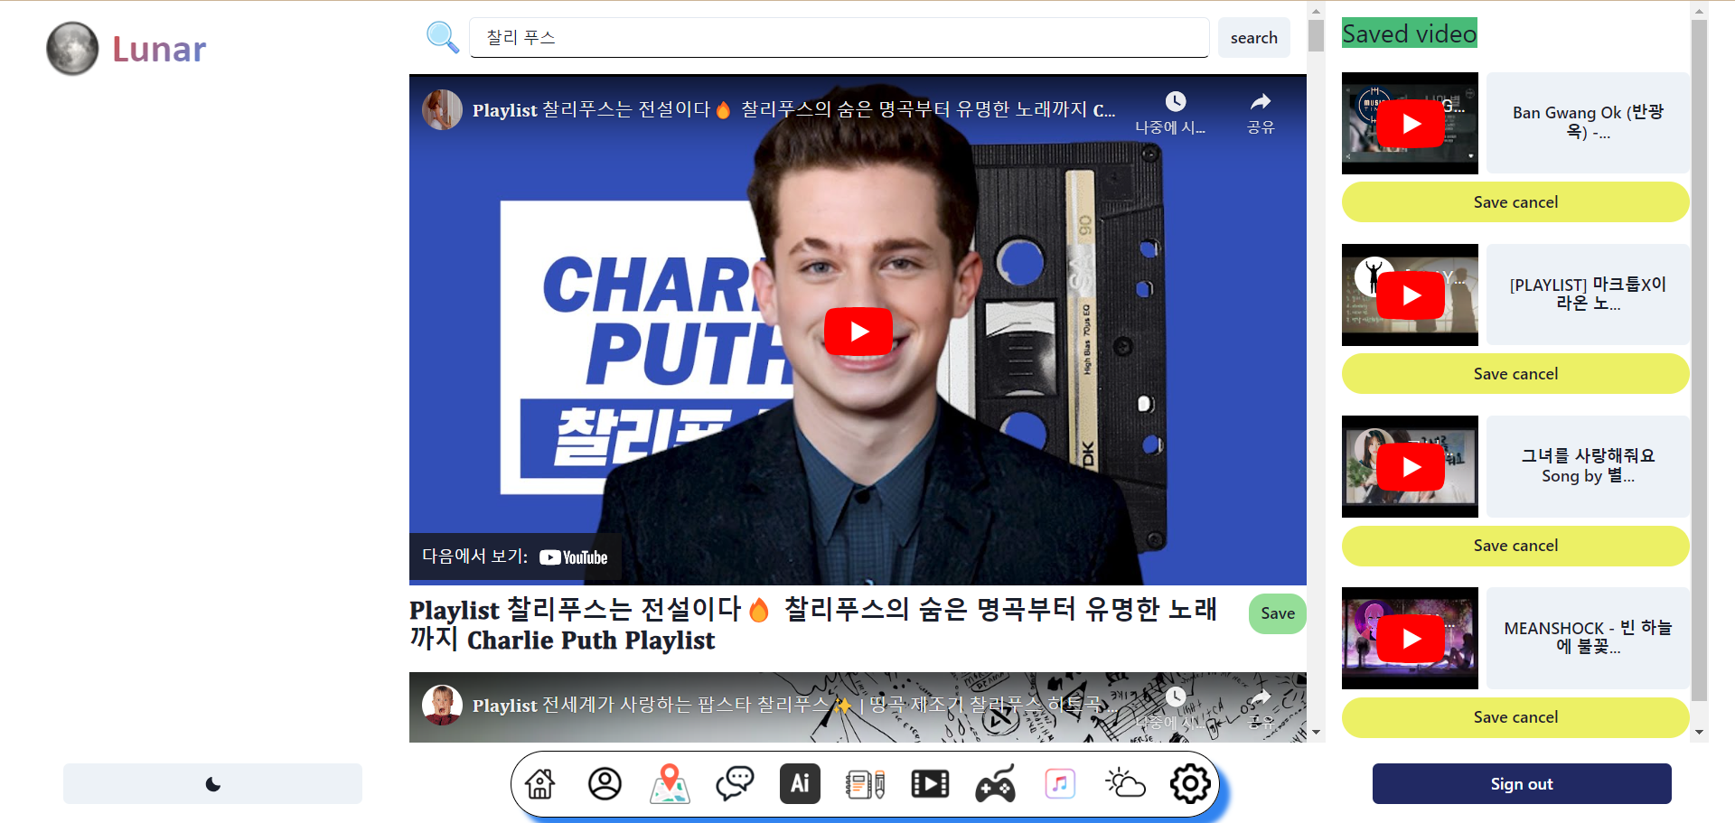Click channel avatar on Charlie Puth video

tap(443, 110)
